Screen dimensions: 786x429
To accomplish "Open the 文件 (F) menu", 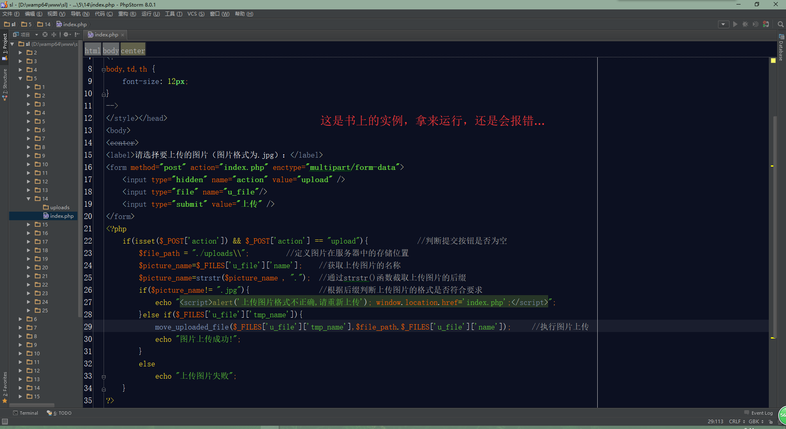I will coord(11,14).
